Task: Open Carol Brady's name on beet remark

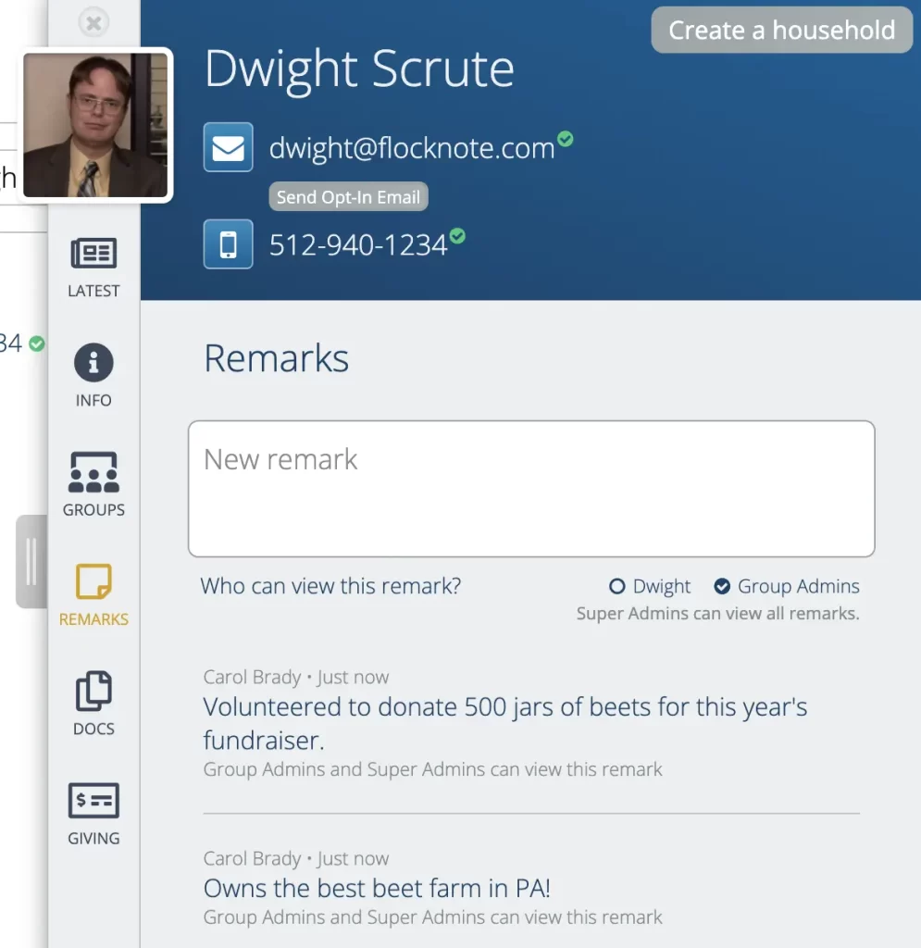Action: tap(252, 858)
